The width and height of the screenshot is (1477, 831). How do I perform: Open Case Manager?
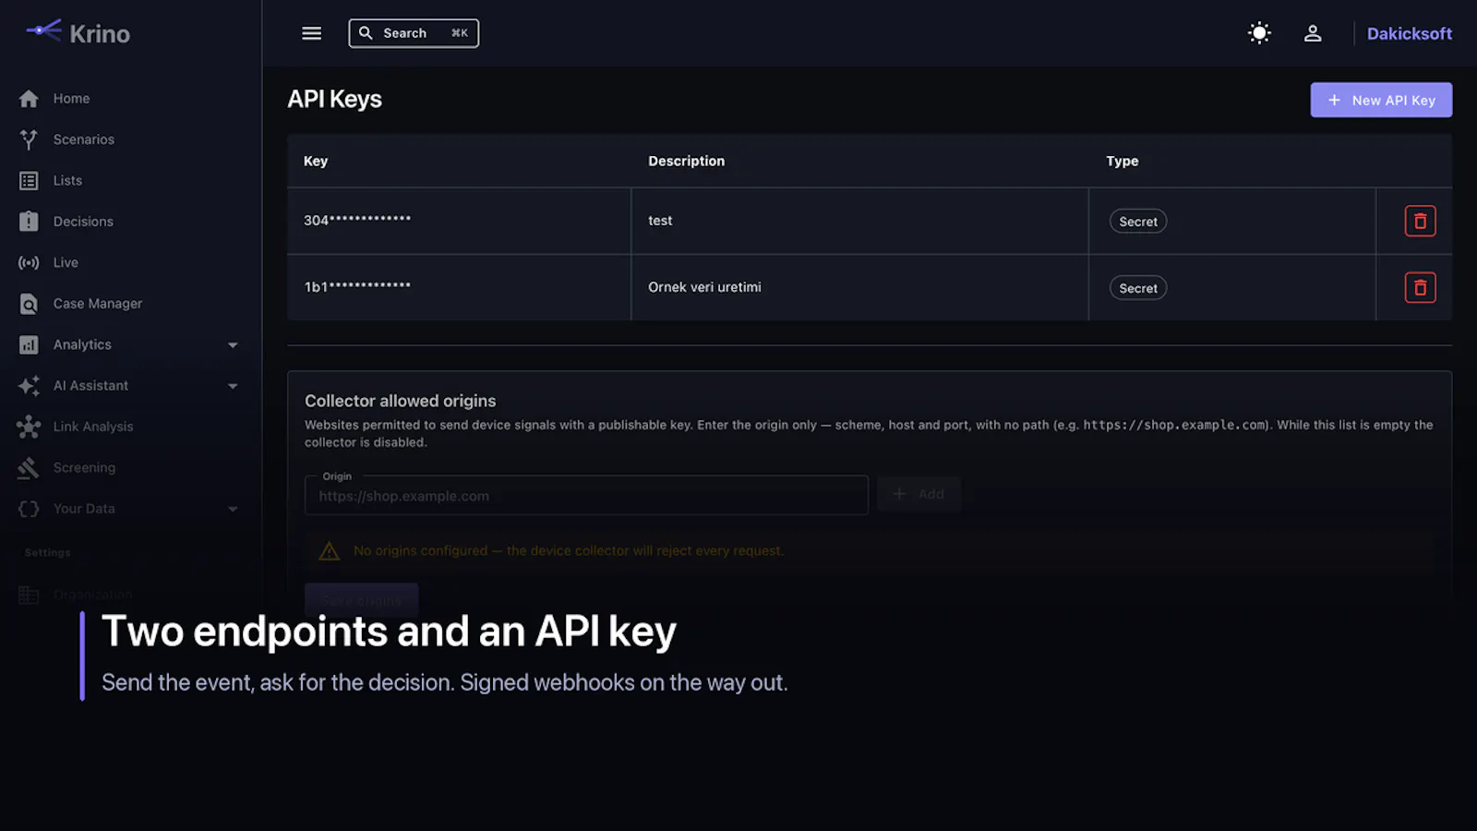pyautogui.click(x=98, y=304)
